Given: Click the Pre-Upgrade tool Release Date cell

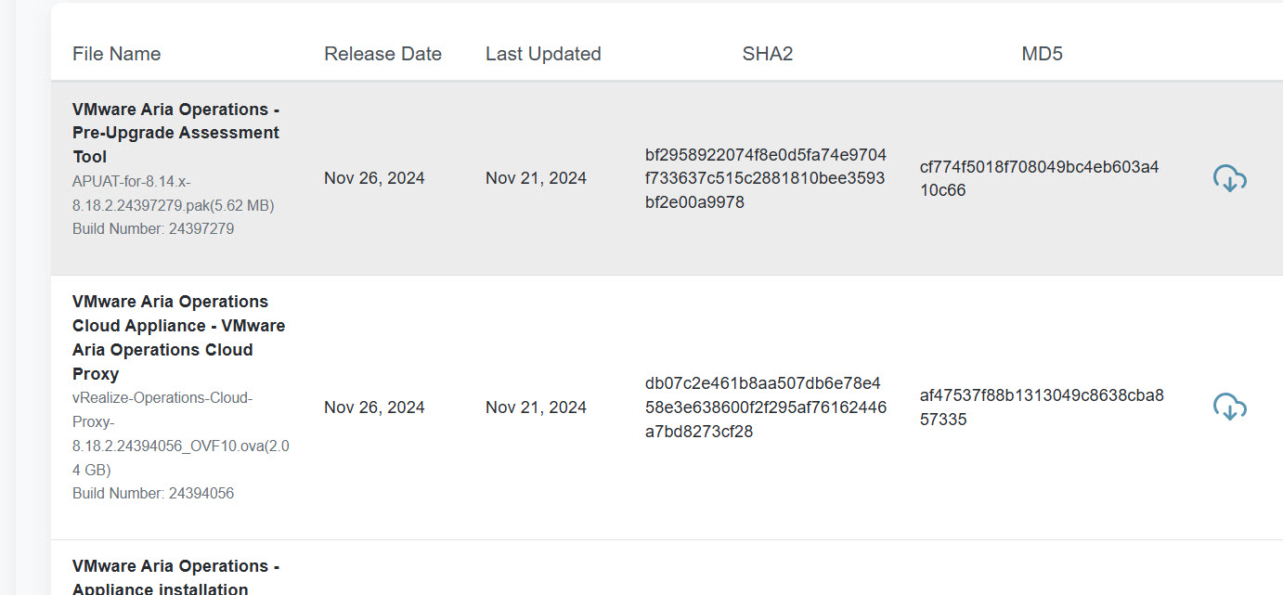Looking at the screenshot, I should point(374,178).
